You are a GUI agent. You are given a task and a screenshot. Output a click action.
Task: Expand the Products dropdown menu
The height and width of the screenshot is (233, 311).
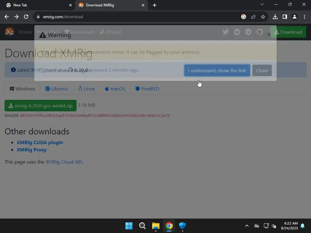click(x=48, y=32)
